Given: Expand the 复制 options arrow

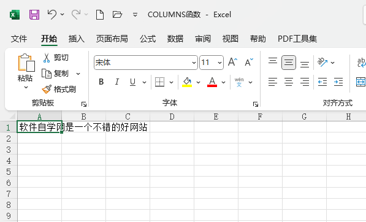Looking at the screenshot, I should [x=78, y=74].
